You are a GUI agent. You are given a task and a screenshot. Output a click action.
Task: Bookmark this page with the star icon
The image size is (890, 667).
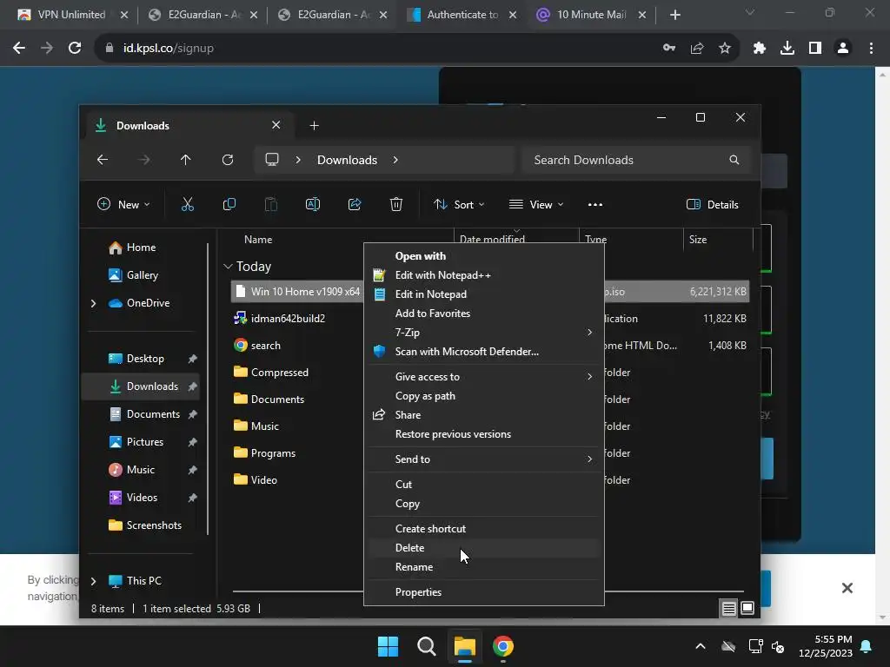point(724,49)
